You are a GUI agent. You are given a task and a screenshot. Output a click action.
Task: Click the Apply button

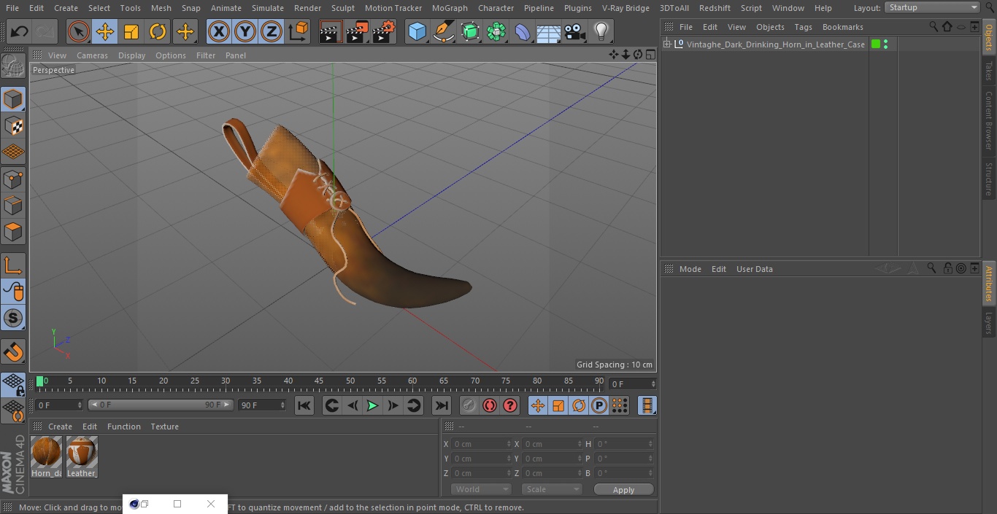click(x=623, y=489)
